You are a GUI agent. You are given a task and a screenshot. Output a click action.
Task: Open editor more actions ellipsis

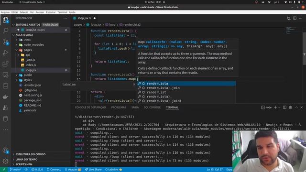click(301, 18)
